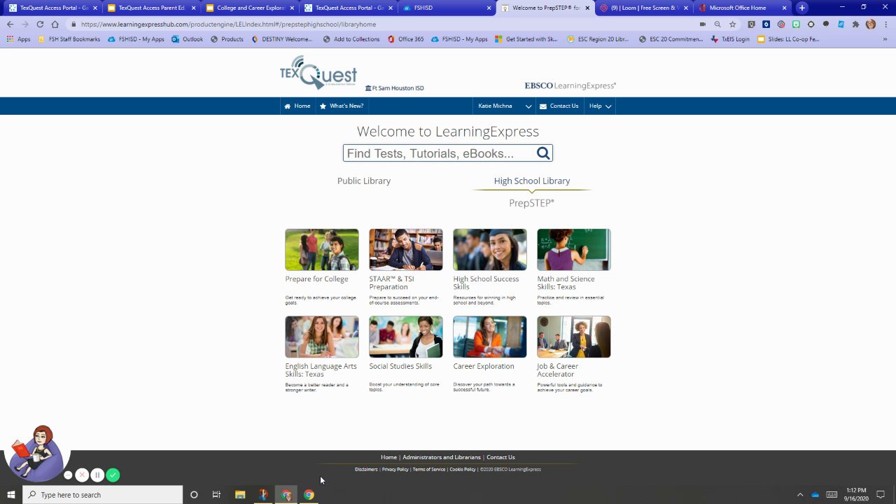Open File Explorer from taskbar

tap(240, 495)
